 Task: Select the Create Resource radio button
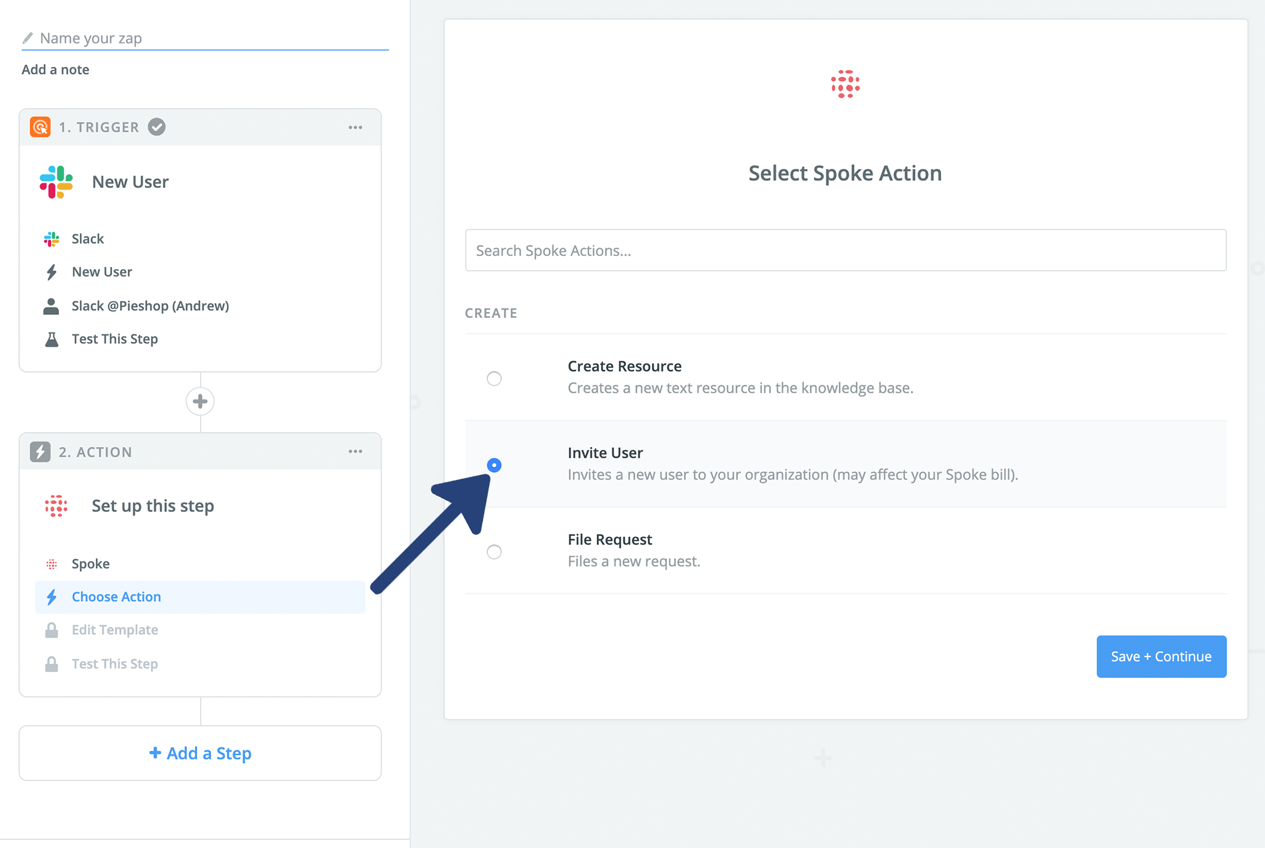pyautogui.click(x=494, y=378)
